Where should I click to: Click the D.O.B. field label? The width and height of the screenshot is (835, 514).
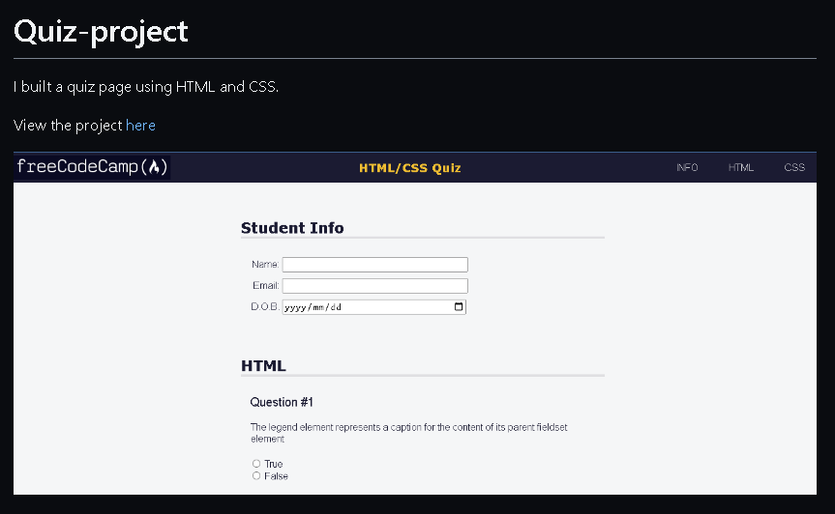click(x=264, y=307)
